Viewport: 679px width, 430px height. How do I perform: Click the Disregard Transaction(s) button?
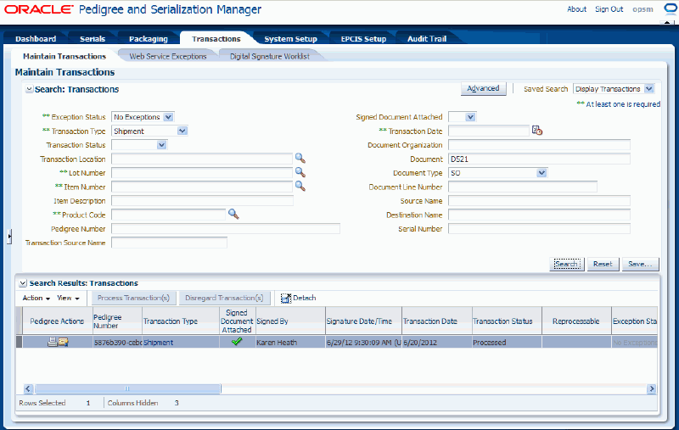(224, 298)
